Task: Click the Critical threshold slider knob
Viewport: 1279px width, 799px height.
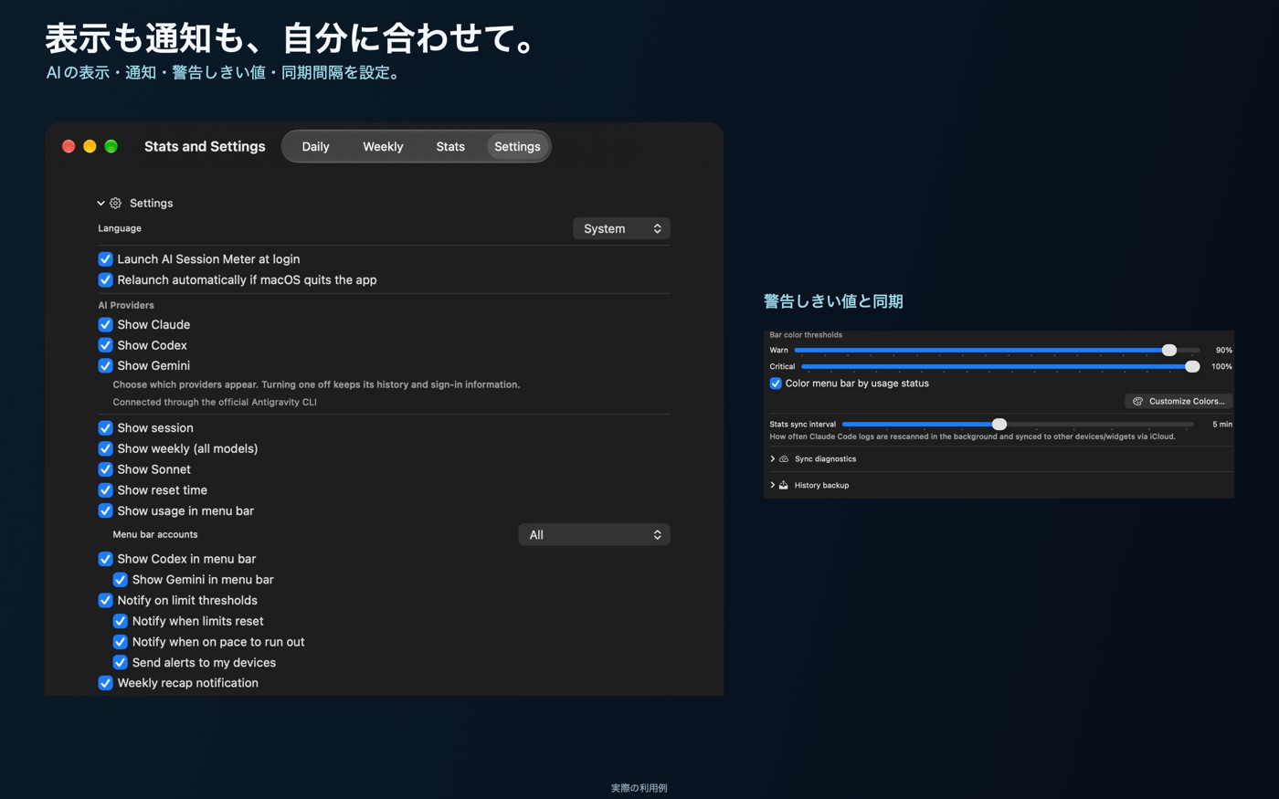Action: point(1192,366)
